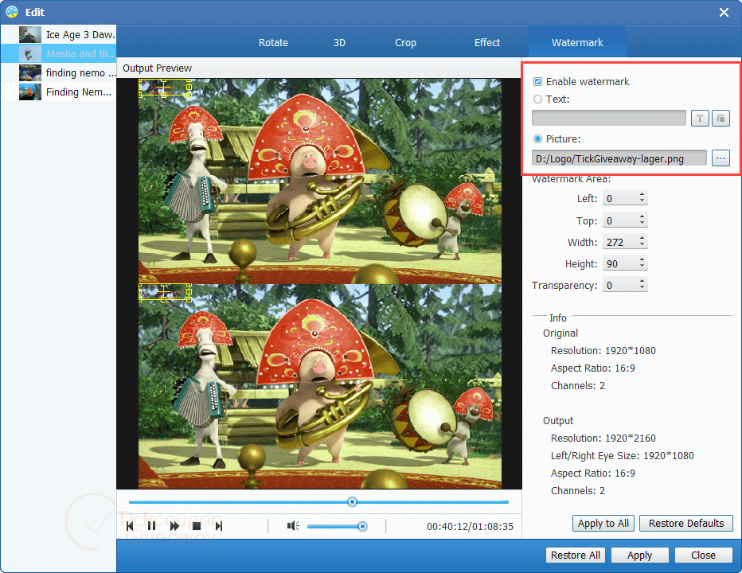Select the Ice Age 3 thumbnail
Viewport: 742px width, 573px height.
coord(29,34)
